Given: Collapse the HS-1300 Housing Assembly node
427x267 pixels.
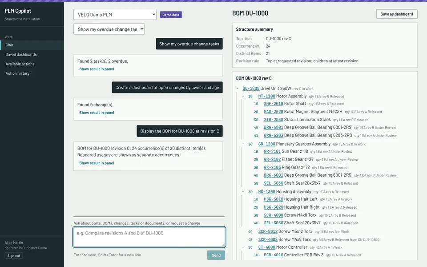Looking at the screenshot, I should click(x=243, y=192).
